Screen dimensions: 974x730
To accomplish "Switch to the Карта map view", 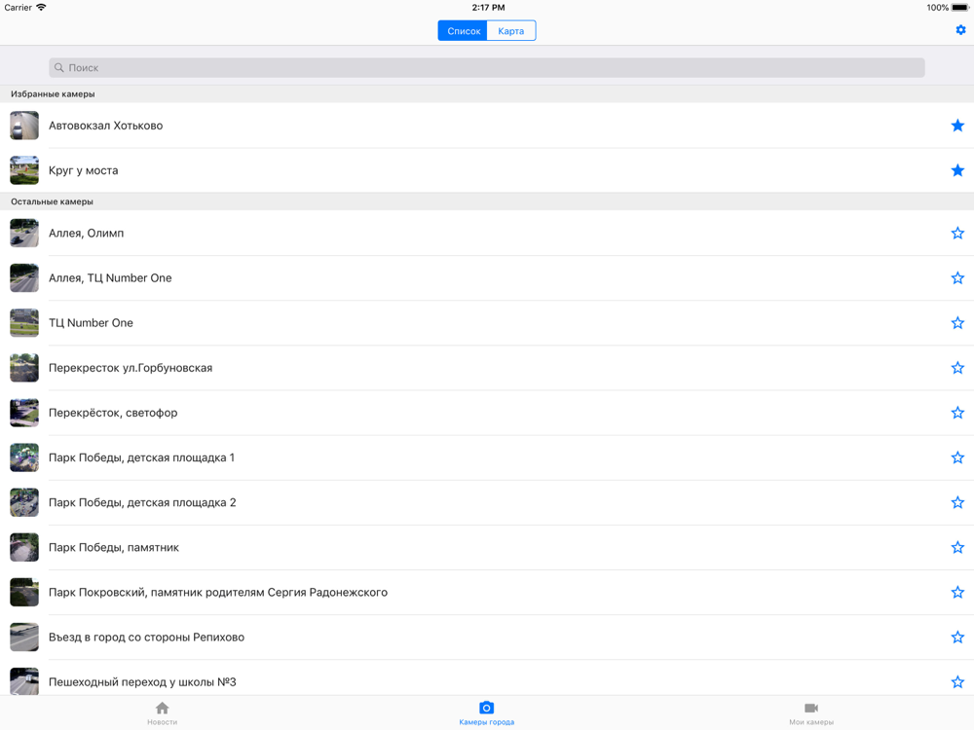I will (511, 30).
